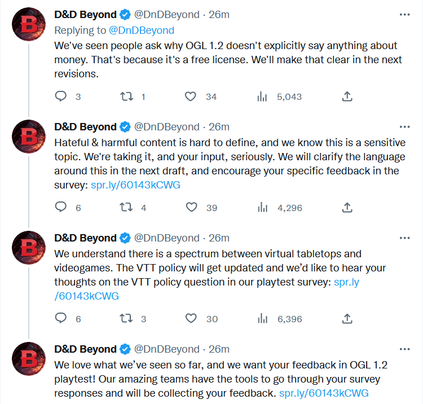
Task: Share the VTT policy tweet
Action: point(347,319)
